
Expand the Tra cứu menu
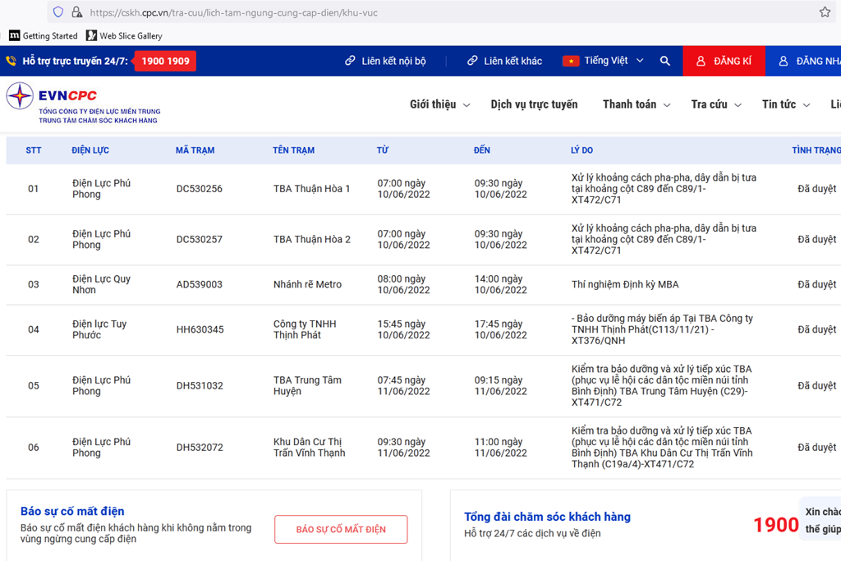(x=715, y=104)
